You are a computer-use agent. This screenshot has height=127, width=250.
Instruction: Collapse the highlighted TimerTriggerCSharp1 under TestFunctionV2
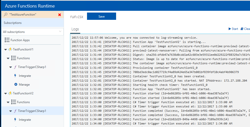pos(11,111)
